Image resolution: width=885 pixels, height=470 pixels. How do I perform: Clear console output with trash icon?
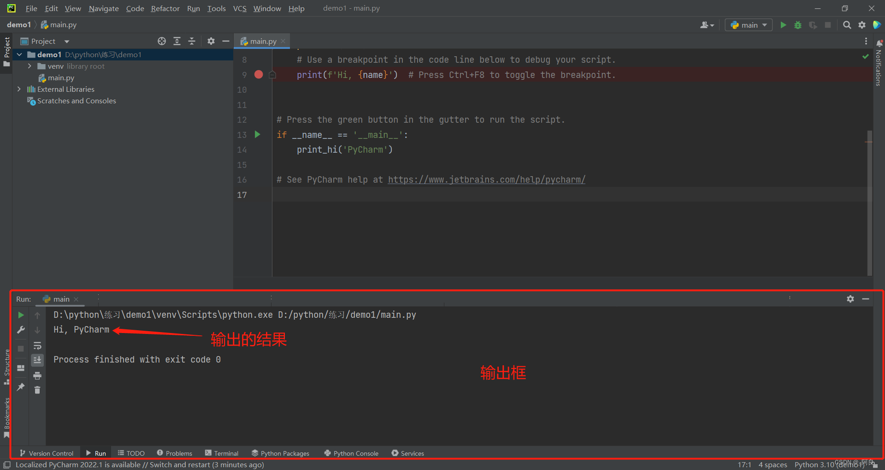(37, 390)
